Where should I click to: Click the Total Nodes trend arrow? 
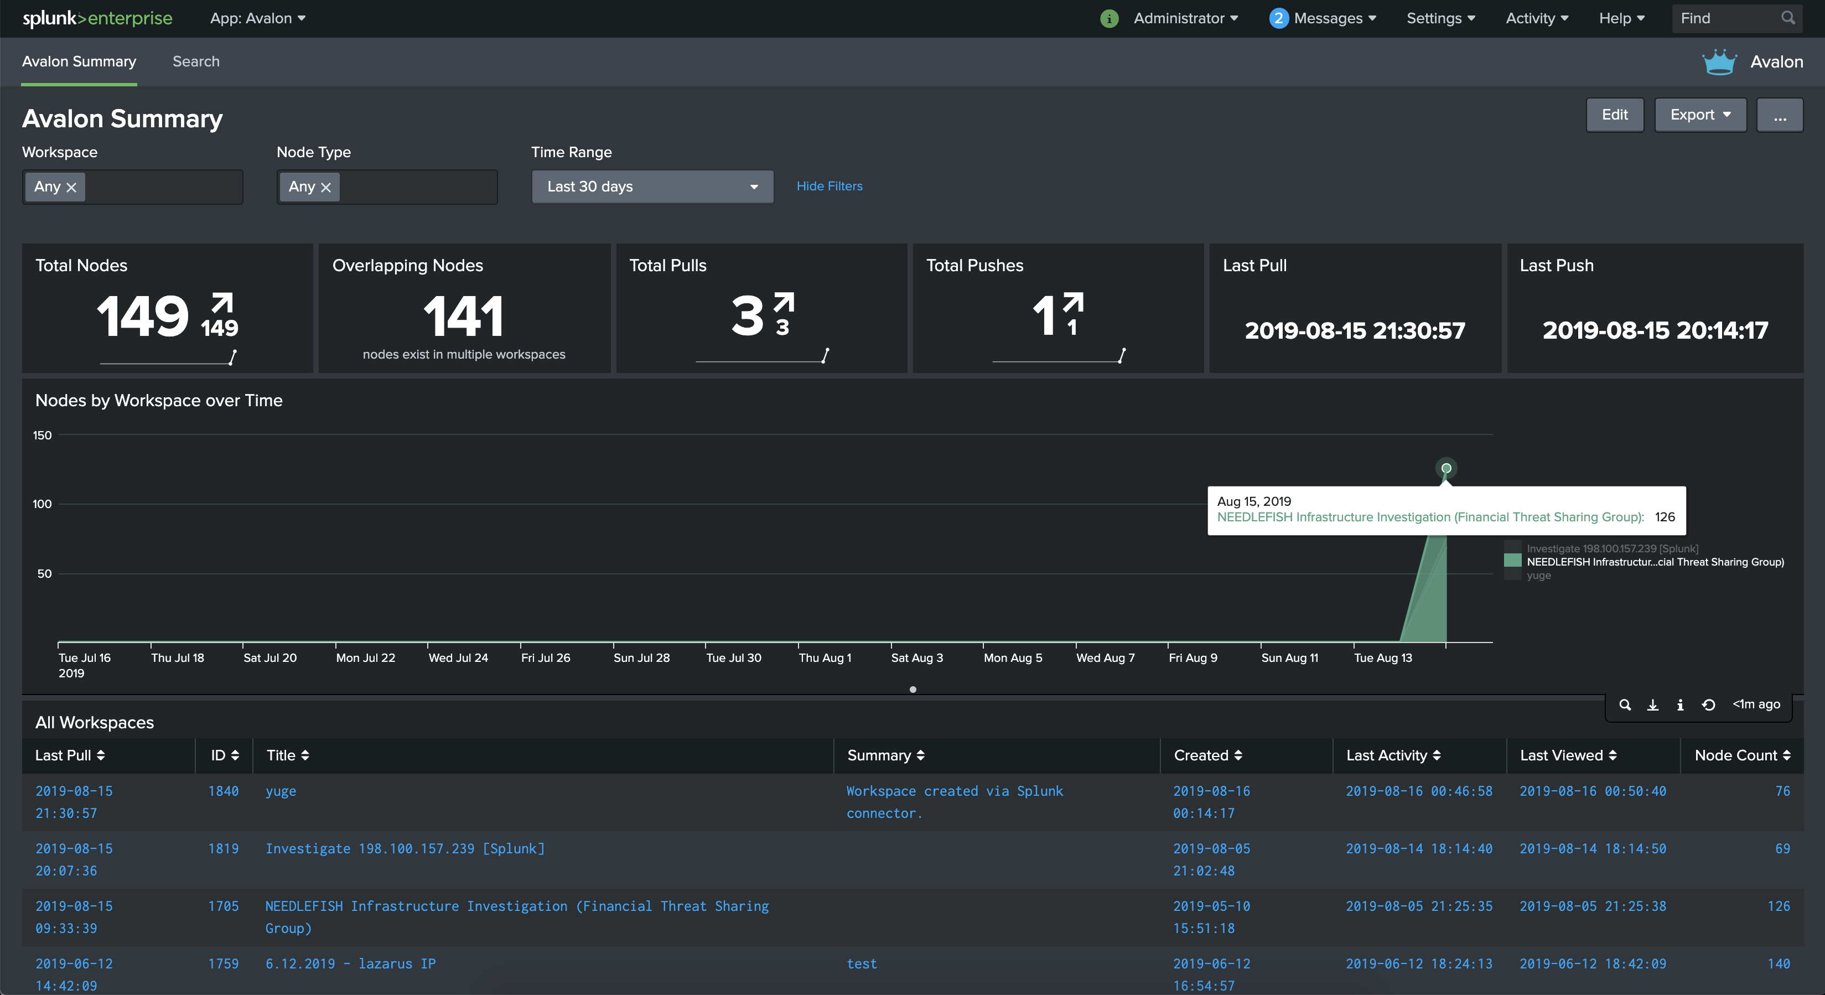click(222, 302)
